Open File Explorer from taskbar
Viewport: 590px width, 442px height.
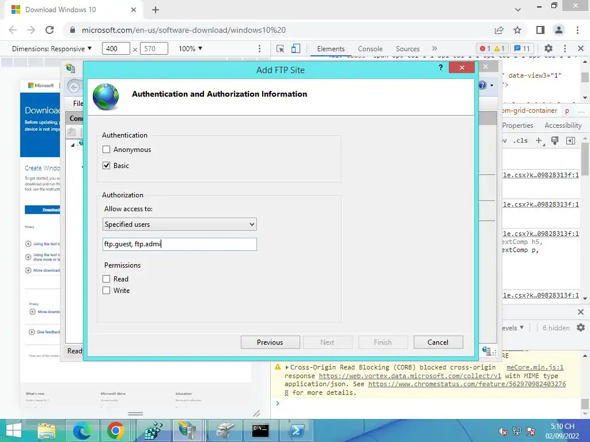click(x=46, y=430)
